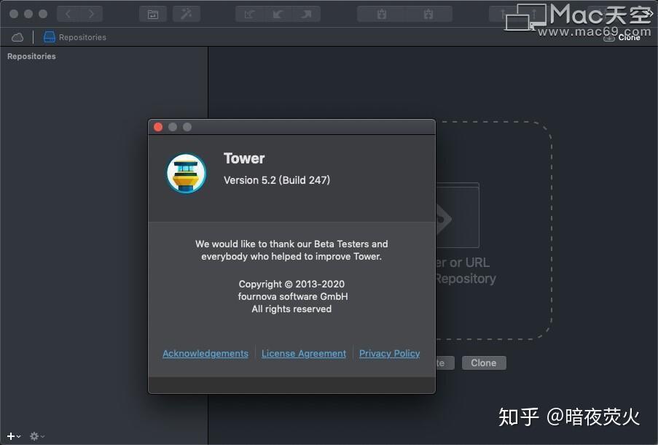This screenshot has height=445, width=658.
Task: Click the Acknowledgements link
Action: pyautogui.click(x=205, y=353)
